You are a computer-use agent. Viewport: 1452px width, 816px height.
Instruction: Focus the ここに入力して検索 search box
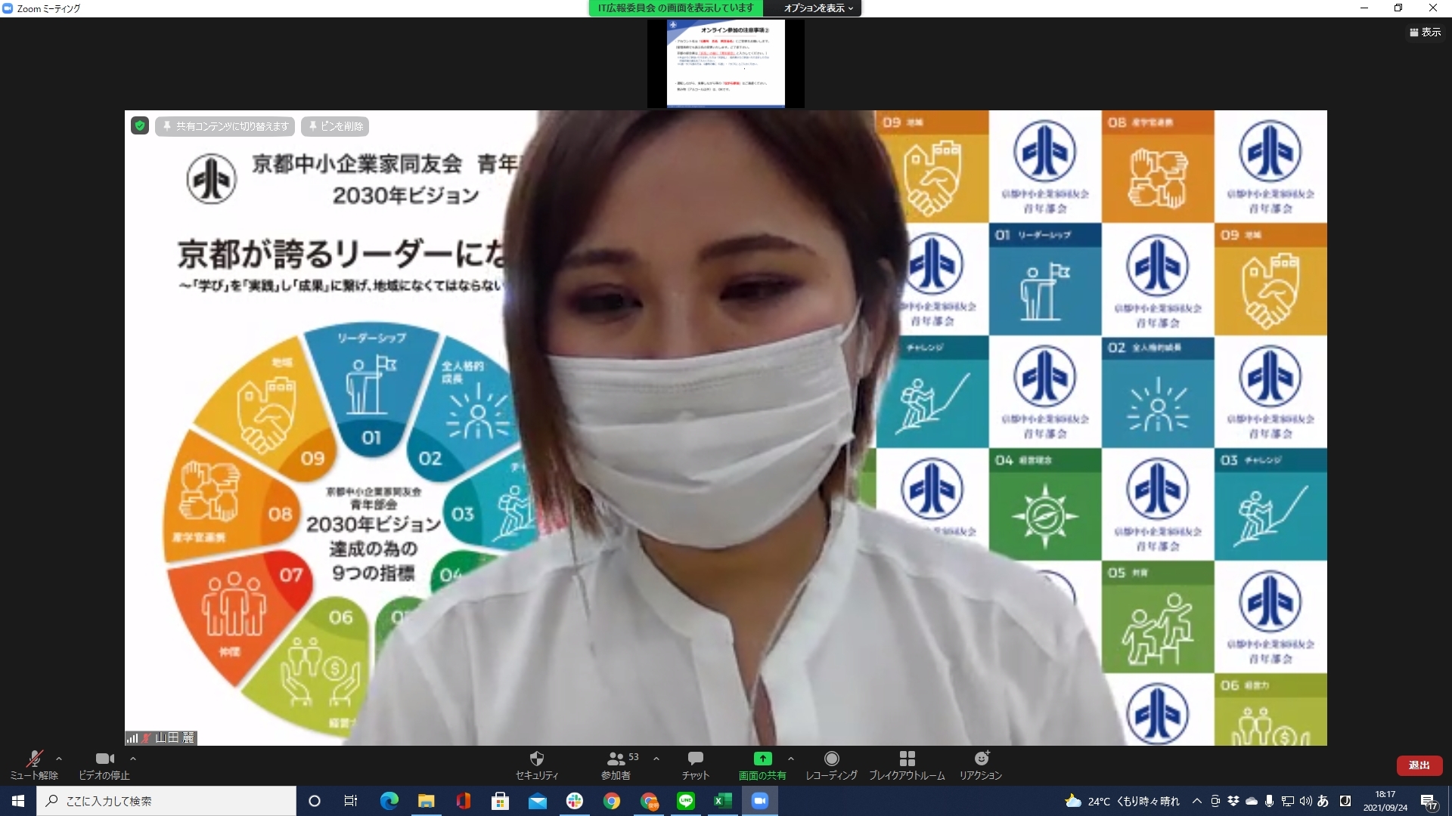pos(166,801)
